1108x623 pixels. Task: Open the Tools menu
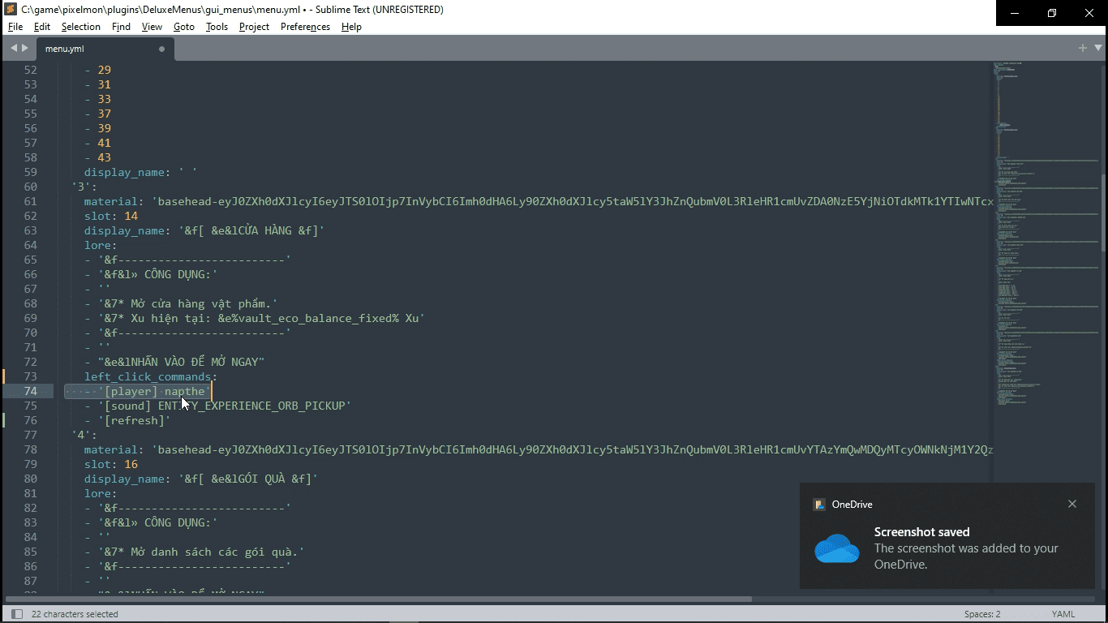click(217, 27)
